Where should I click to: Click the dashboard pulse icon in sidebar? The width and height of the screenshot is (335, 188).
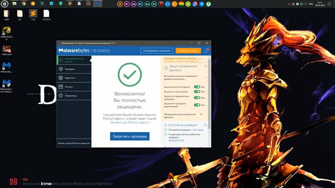tap(61, 60)
